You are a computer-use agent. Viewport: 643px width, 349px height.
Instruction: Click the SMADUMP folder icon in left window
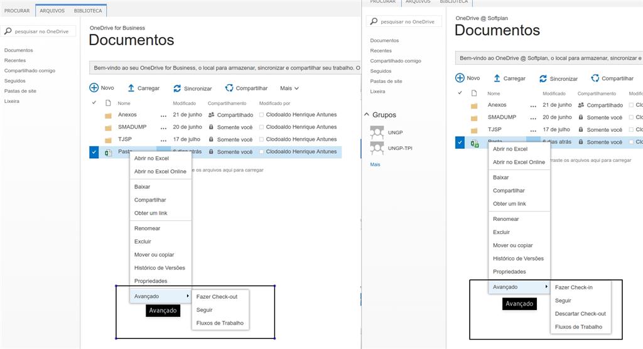tap(108, 128)
